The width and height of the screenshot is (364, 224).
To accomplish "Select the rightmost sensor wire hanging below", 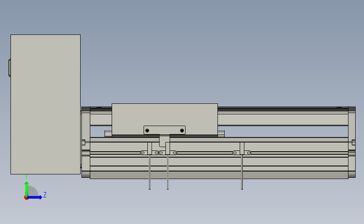I will pos(242,172).
